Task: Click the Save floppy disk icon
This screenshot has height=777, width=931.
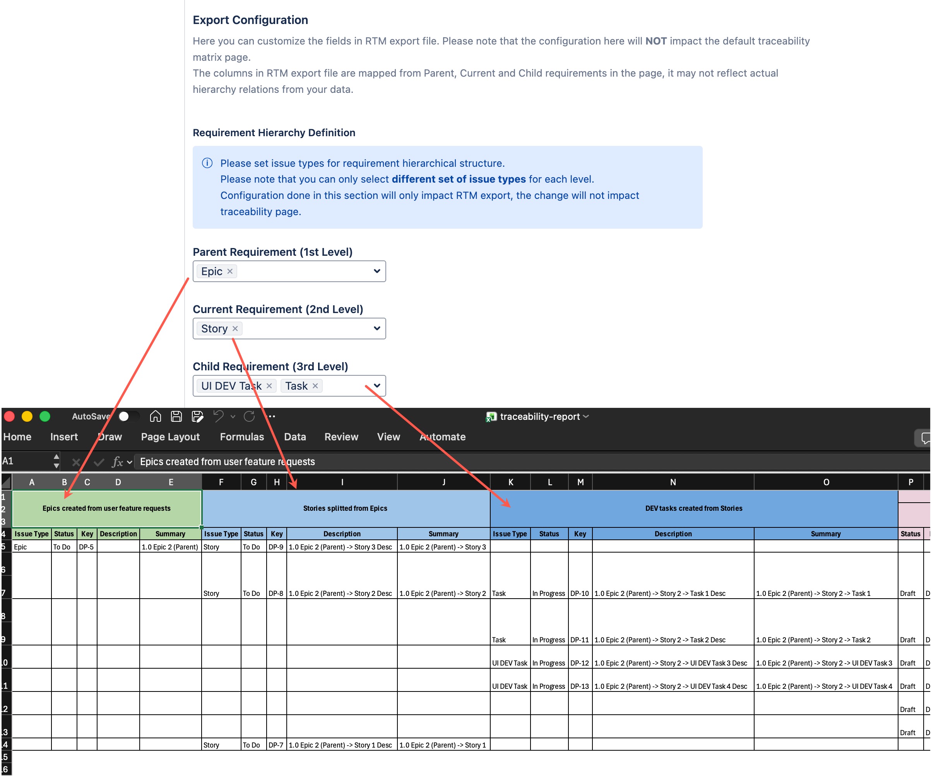Action: click(x=176, y=416)
